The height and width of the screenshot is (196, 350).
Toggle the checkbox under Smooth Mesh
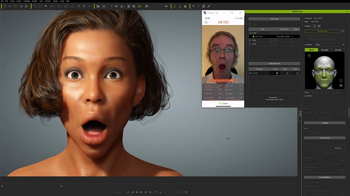(x=307, y=182)
